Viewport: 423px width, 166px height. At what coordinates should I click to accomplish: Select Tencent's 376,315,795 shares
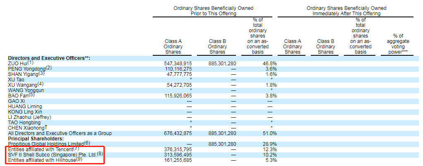[178, 149]
